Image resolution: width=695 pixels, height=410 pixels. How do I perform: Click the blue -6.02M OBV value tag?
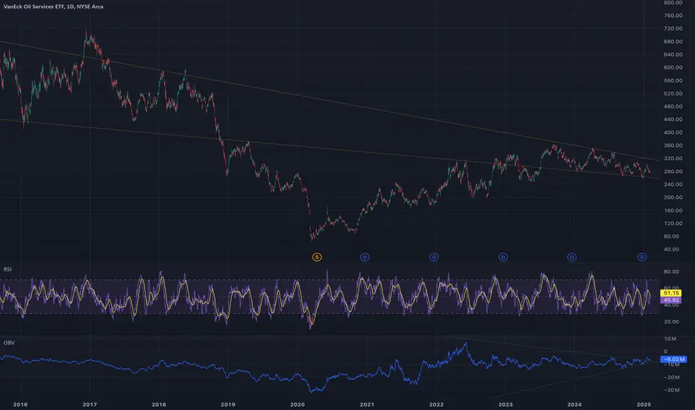[673, 359]
